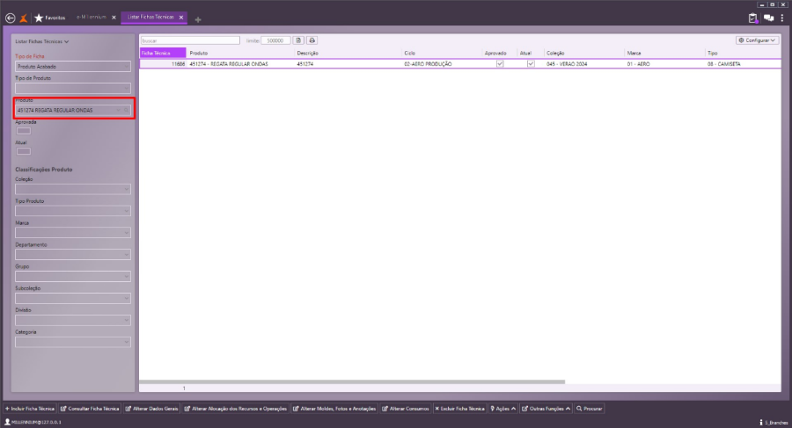Open the vertical three-dot menu

(x=782, y=18)
